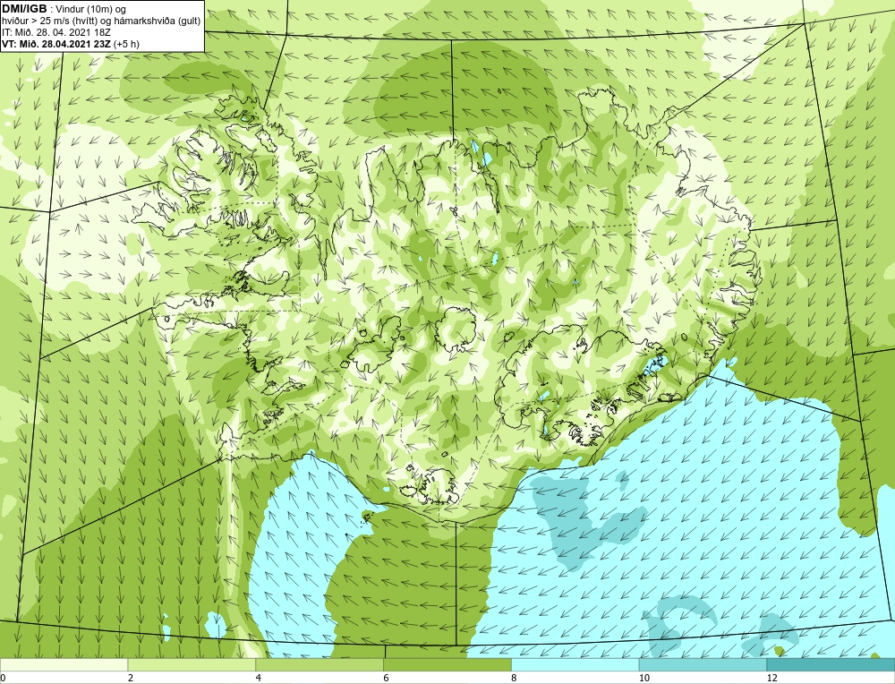Click the 4–6 m/s legend color swatch

point(320,664)
